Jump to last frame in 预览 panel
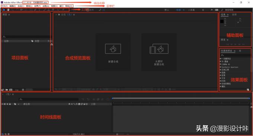Screen dimensions: 253x136 pos(244,44)
